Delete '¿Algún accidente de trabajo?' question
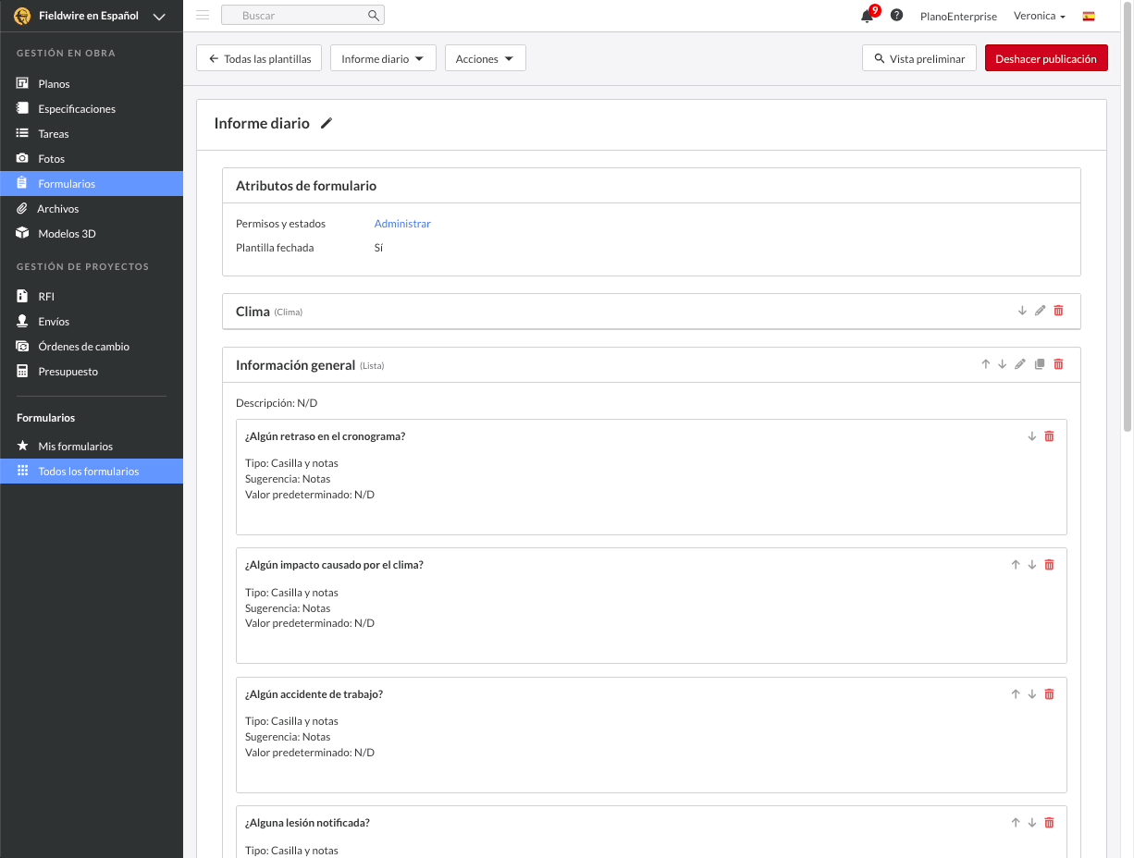The height and width of the screenshot is (858, 1134). [1049, 694]
